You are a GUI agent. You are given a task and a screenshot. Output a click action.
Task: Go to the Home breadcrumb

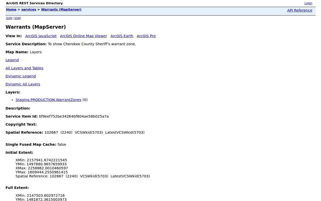pyautogui.click(x=11, y=10)
